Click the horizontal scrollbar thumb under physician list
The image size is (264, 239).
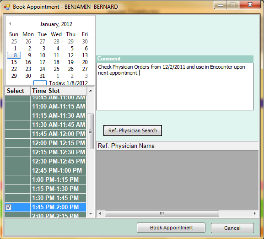162,213
